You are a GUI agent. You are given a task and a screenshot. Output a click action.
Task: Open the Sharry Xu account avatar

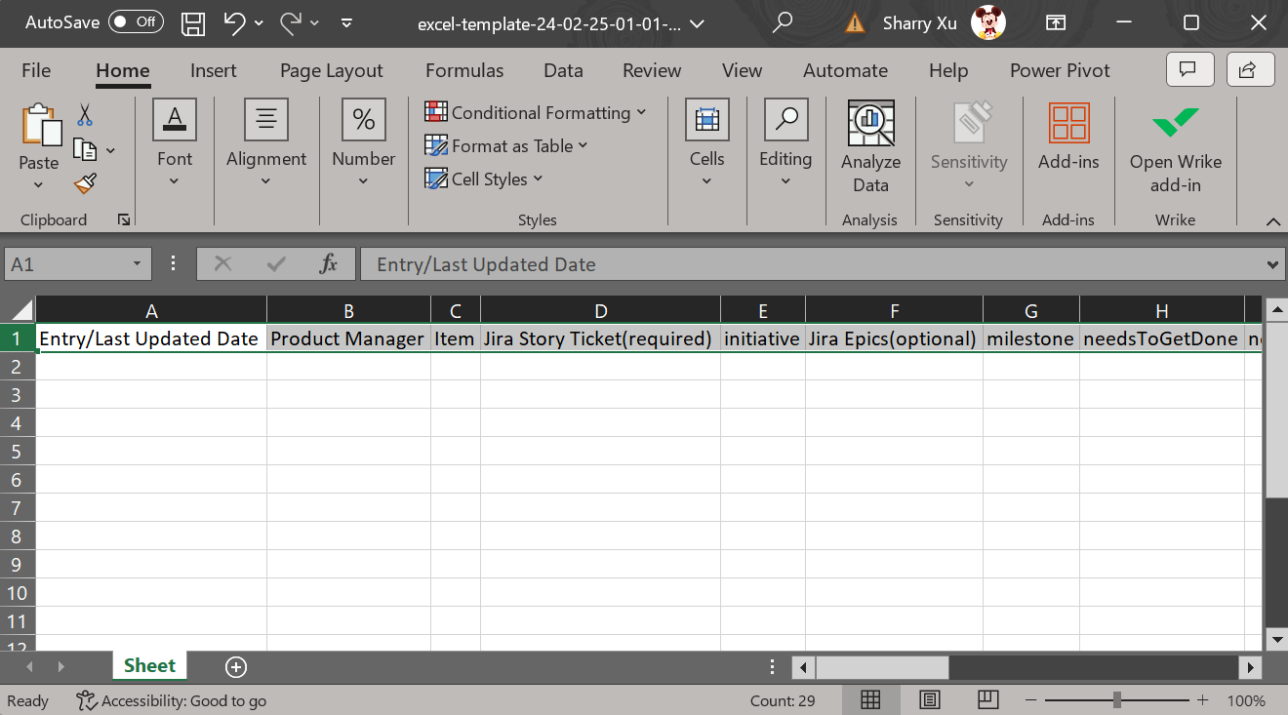click(x=988, y=22)
